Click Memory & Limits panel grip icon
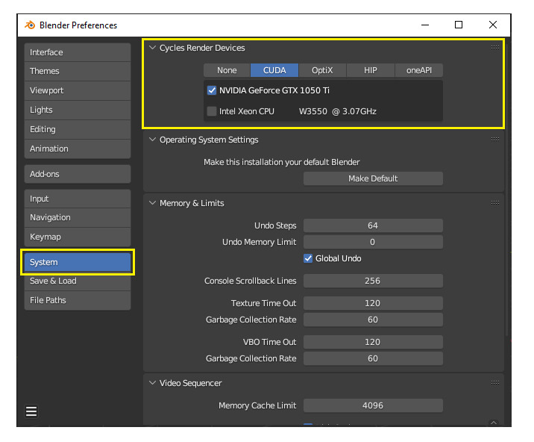534x442 pixels. (x=495, y=202)
